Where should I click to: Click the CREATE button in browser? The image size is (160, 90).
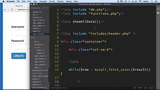pos(19,56)
